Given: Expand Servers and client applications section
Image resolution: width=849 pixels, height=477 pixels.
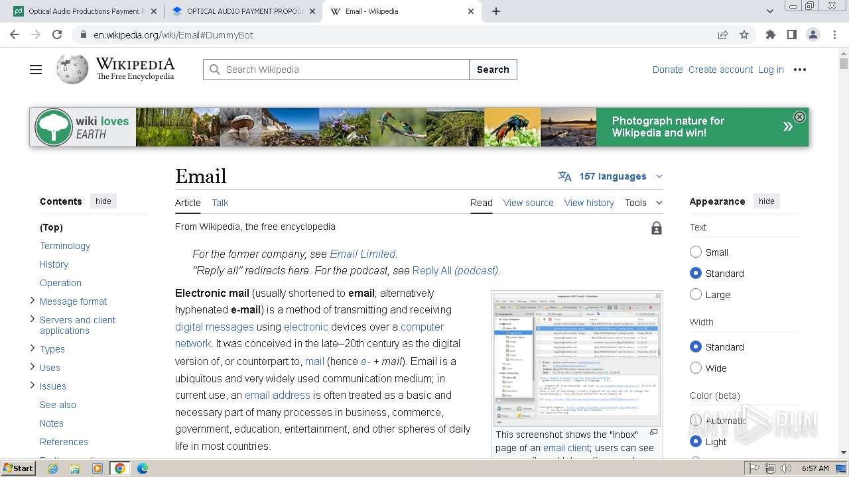Looking at the screenshot, I should [32, 319].
